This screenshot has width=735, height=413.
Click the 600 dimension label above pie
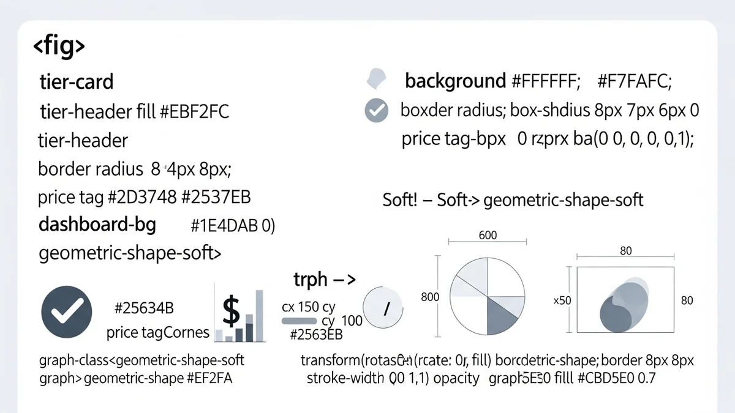pyautogui.click(x=487, y=236)
